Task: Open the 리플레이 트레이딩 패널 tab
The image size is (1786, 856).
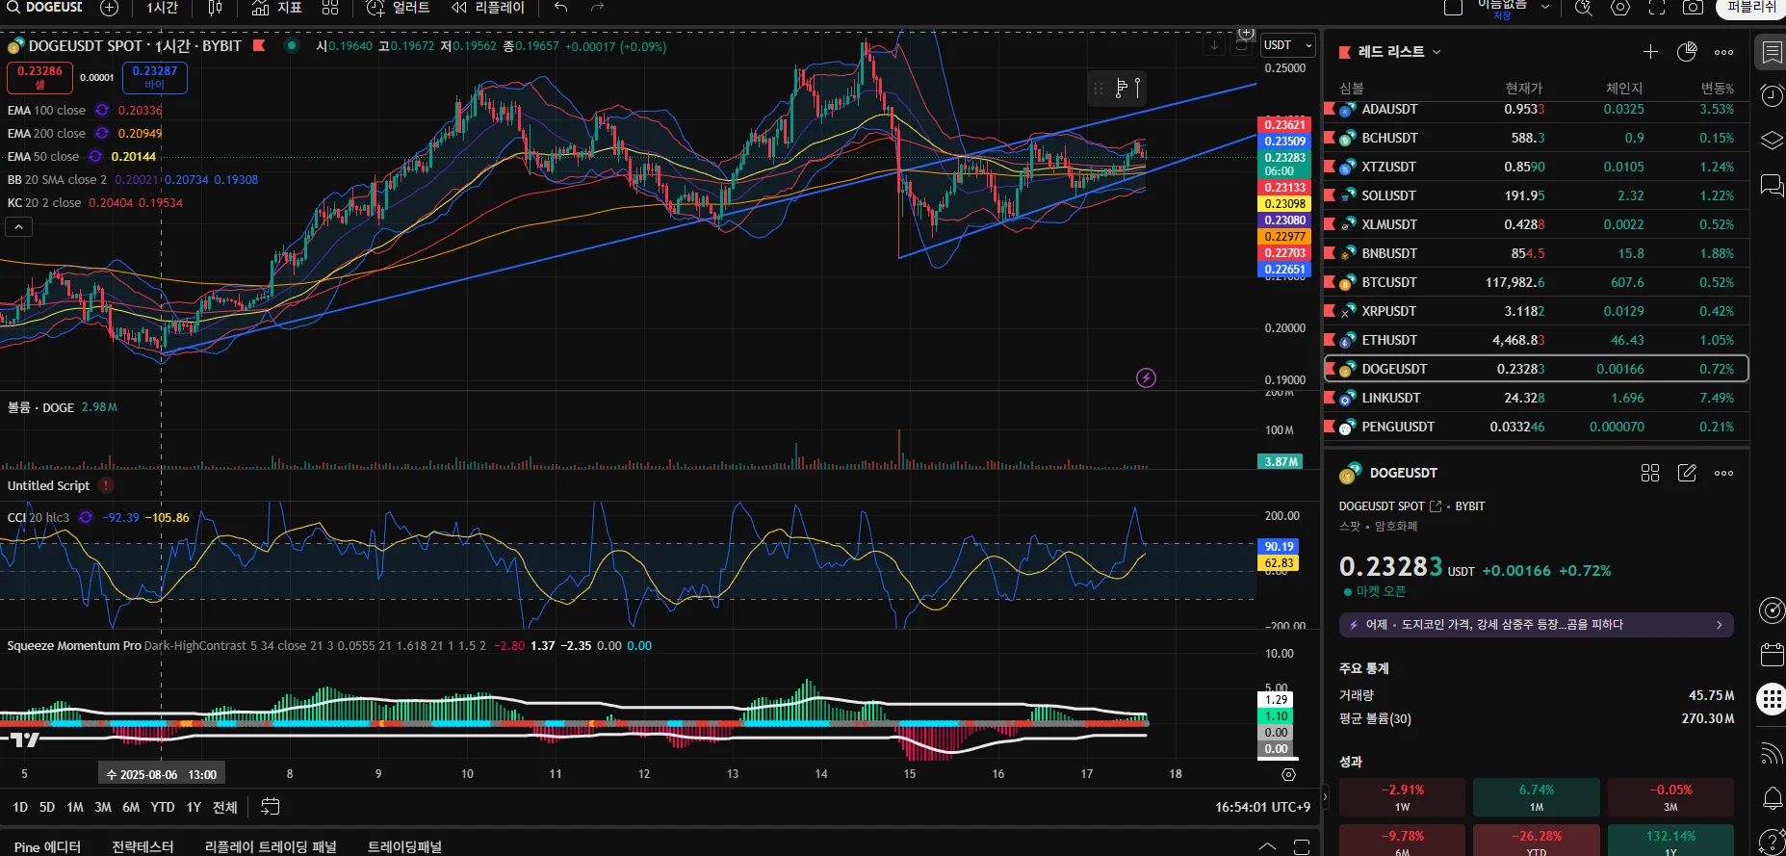Action: tap(271, 847)
